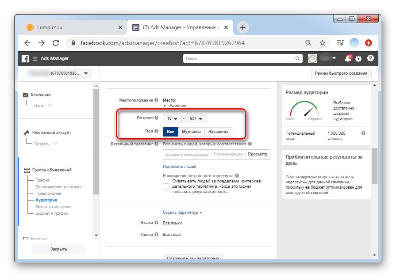Collapse options via Скрыть параметры
This screenshot has height=277, width=396.
[x=182, y=212]
